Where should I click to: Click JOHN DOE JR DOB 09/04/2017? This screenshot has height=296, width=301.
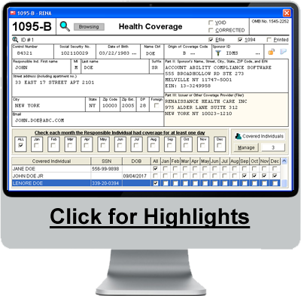coord(135,176)
